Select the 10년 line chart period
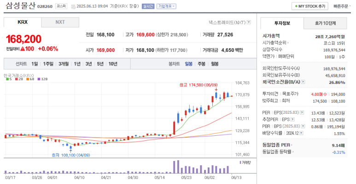The height and width of the screenshot is (184, 356). (x=113, y=64)
